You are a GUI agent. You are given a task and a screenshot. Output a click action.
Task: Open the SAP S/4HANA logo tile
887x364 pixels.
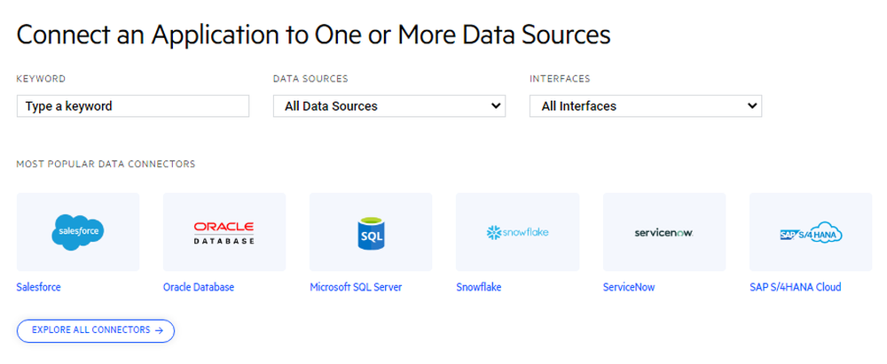[811, 232]
